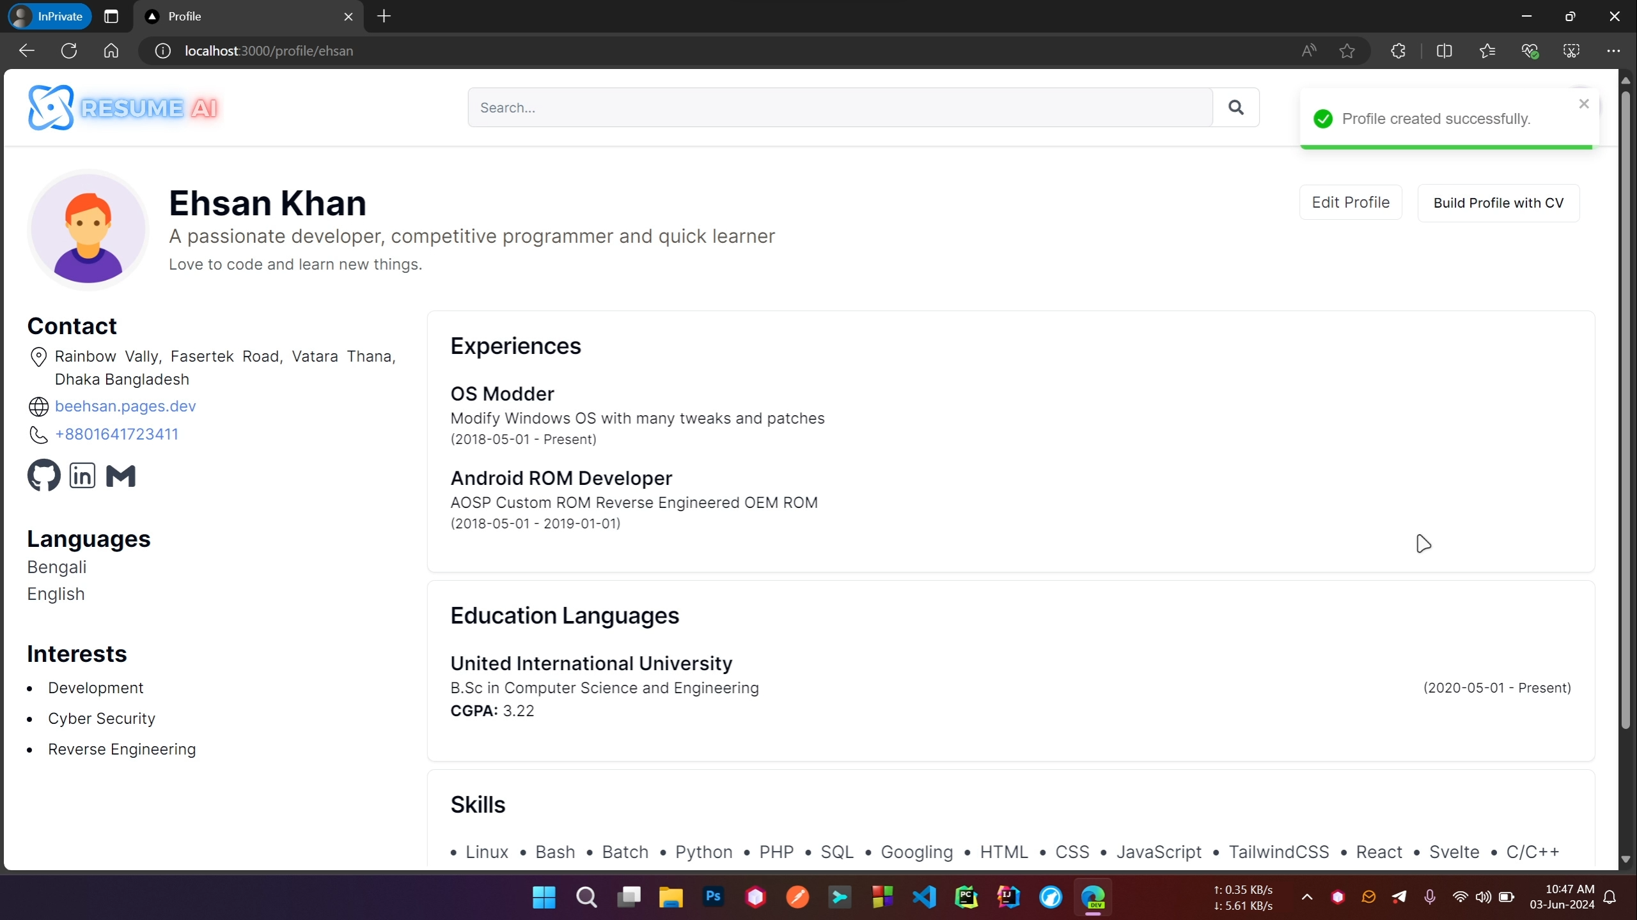The width and height of the screenshot is (1637, 920).
Task: Click Build Profile with CV
Action: tap(1498, 202)
